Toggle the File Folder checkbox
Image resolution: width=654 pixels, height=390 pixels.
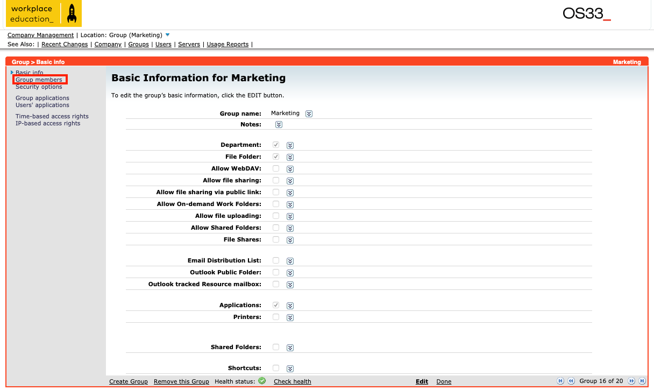[x=276, y=157]
